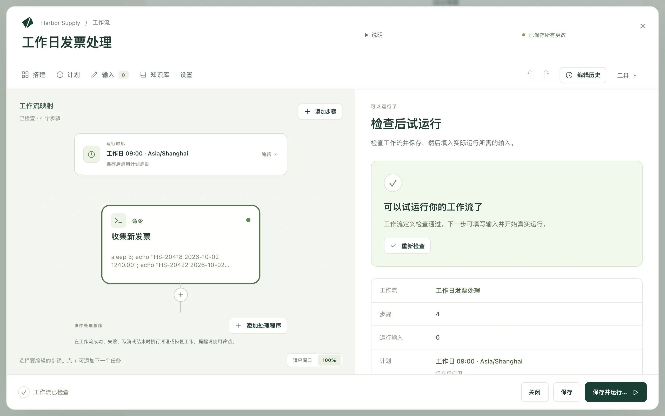This screenshot has height=416, width=665.
Task: Click the terminal command icon on 收集新发票
Action: point(118,221)
